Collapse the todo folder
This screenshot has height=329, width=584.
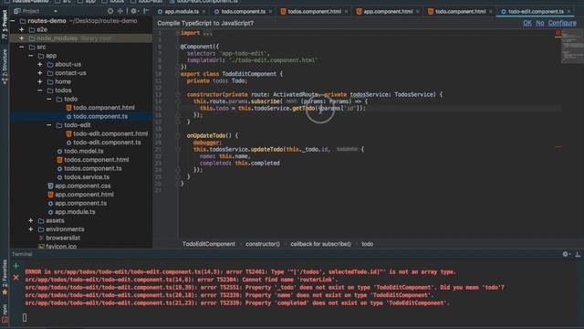(48, 99)
